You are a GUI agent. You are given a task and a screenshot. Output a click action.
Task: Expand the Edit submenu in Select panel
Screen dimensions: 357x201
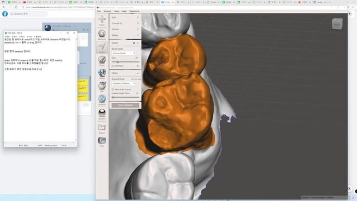(125, 17)
